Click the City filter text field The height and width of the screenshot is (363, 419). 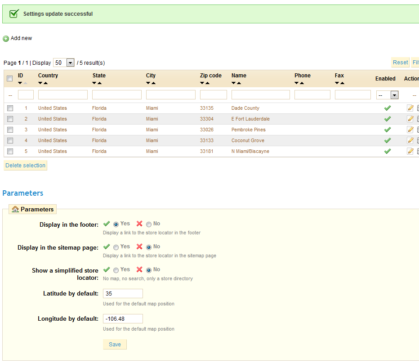click(x=170, y=95)
